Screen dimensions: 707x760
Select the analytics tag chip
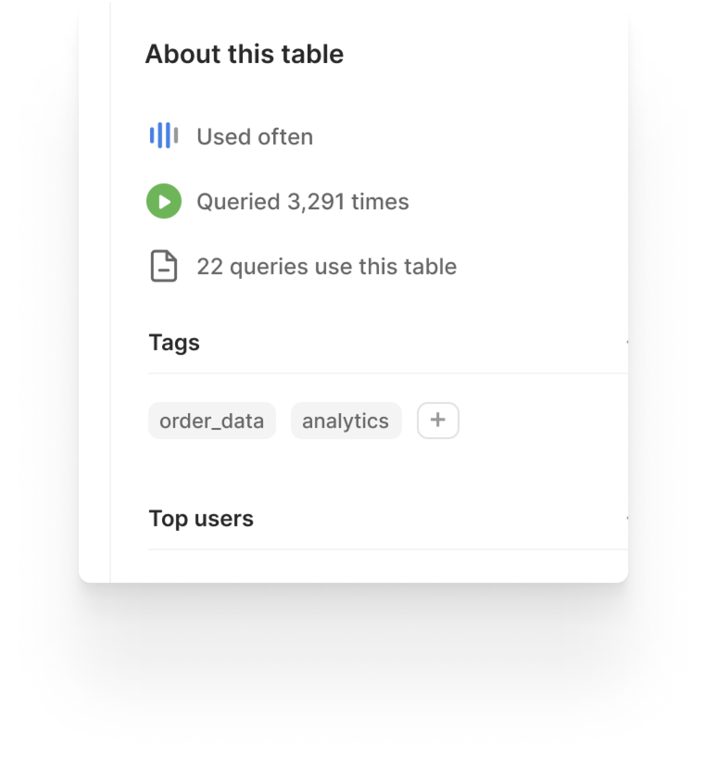click(346, 420)
